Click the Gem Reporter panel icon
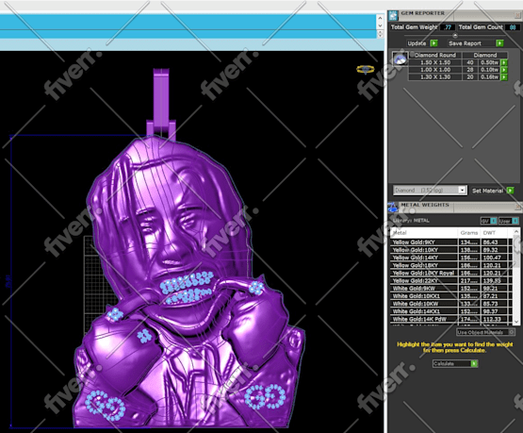The height and width of the screenshot is (433, 523). [394, 15]
